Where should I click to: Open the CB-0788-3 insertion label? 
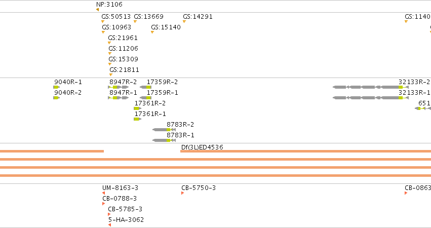(120, 199)
